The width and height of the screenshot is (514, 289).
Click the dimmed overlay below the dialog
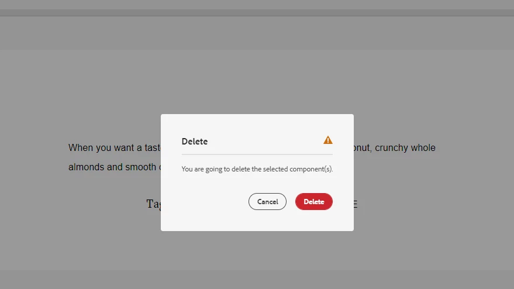point(257,250)
